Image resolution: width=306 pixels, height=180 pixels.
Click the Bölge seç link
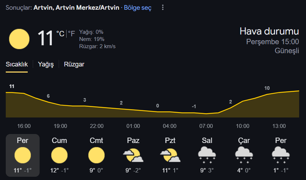[138, 8]
